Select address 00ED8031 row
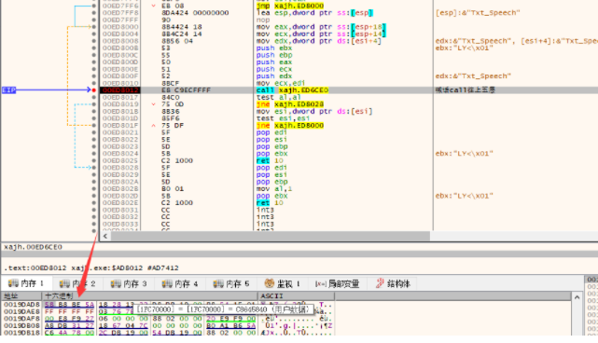This screenshot has height=343, width=598. tap(120, 210)
